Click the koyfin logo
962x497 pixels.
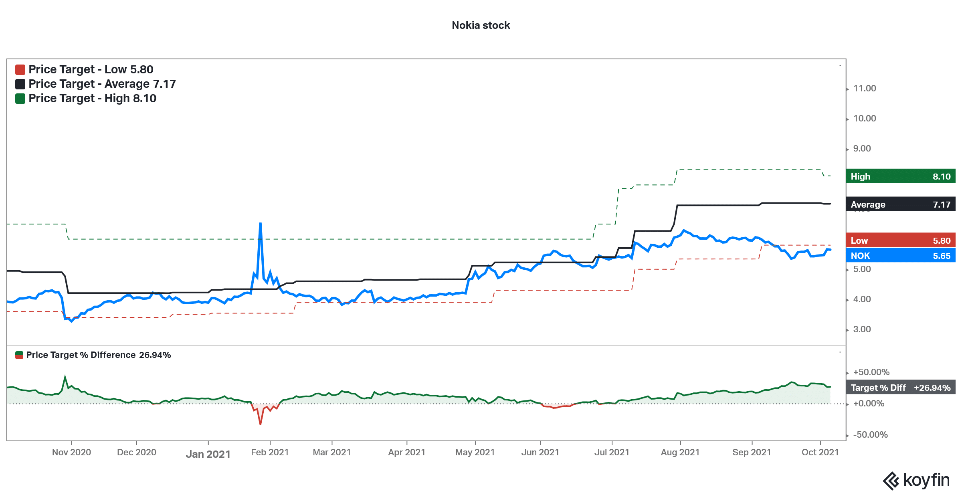916,480
